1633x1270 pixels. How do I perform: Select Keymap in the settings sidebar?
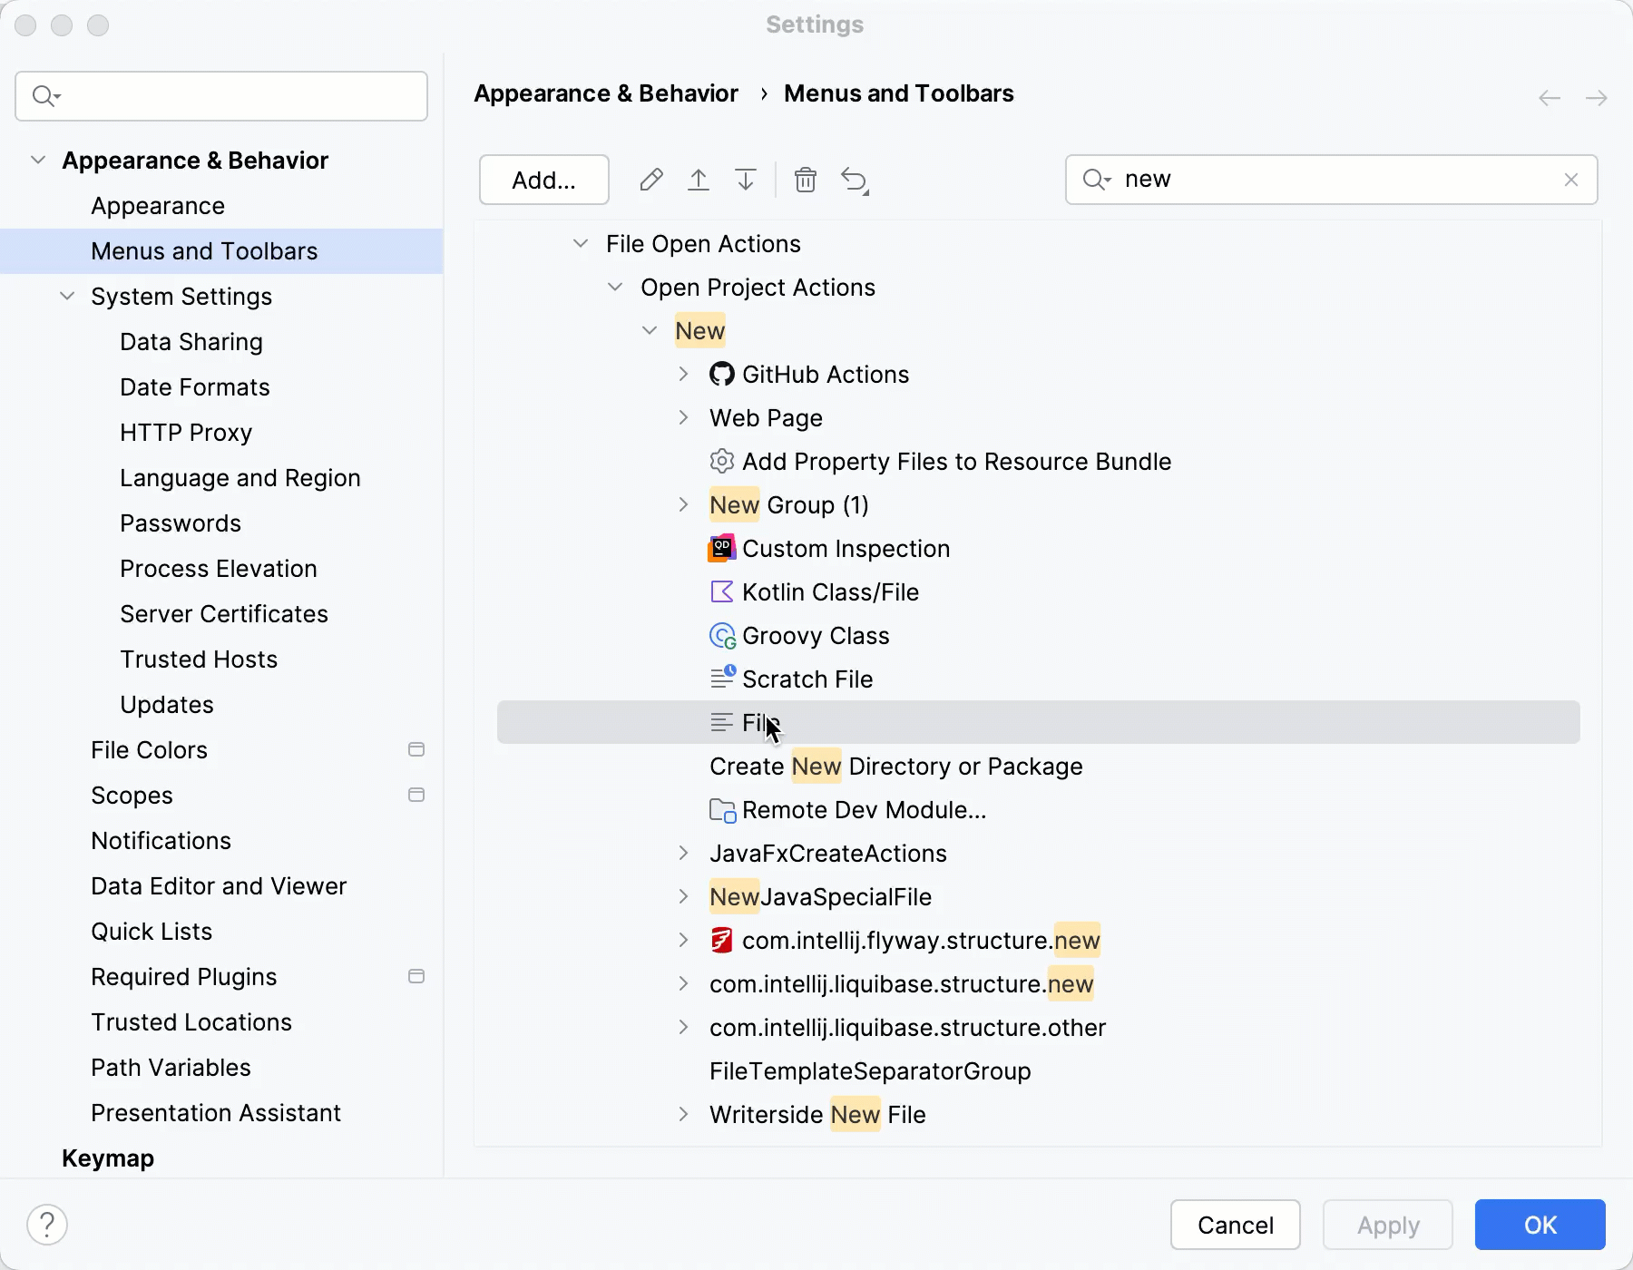point(107,1158)
